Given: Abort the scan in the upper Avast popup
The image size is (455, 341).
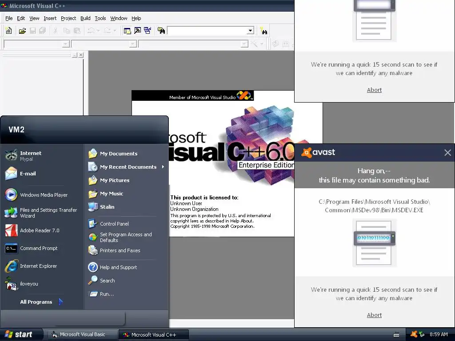Looking at the screenshot, I should 374,90.
